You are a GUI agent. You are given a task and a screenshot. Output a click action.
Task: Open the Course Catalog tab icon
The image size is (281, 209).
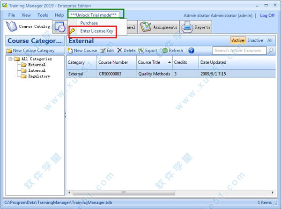point(11,26)
